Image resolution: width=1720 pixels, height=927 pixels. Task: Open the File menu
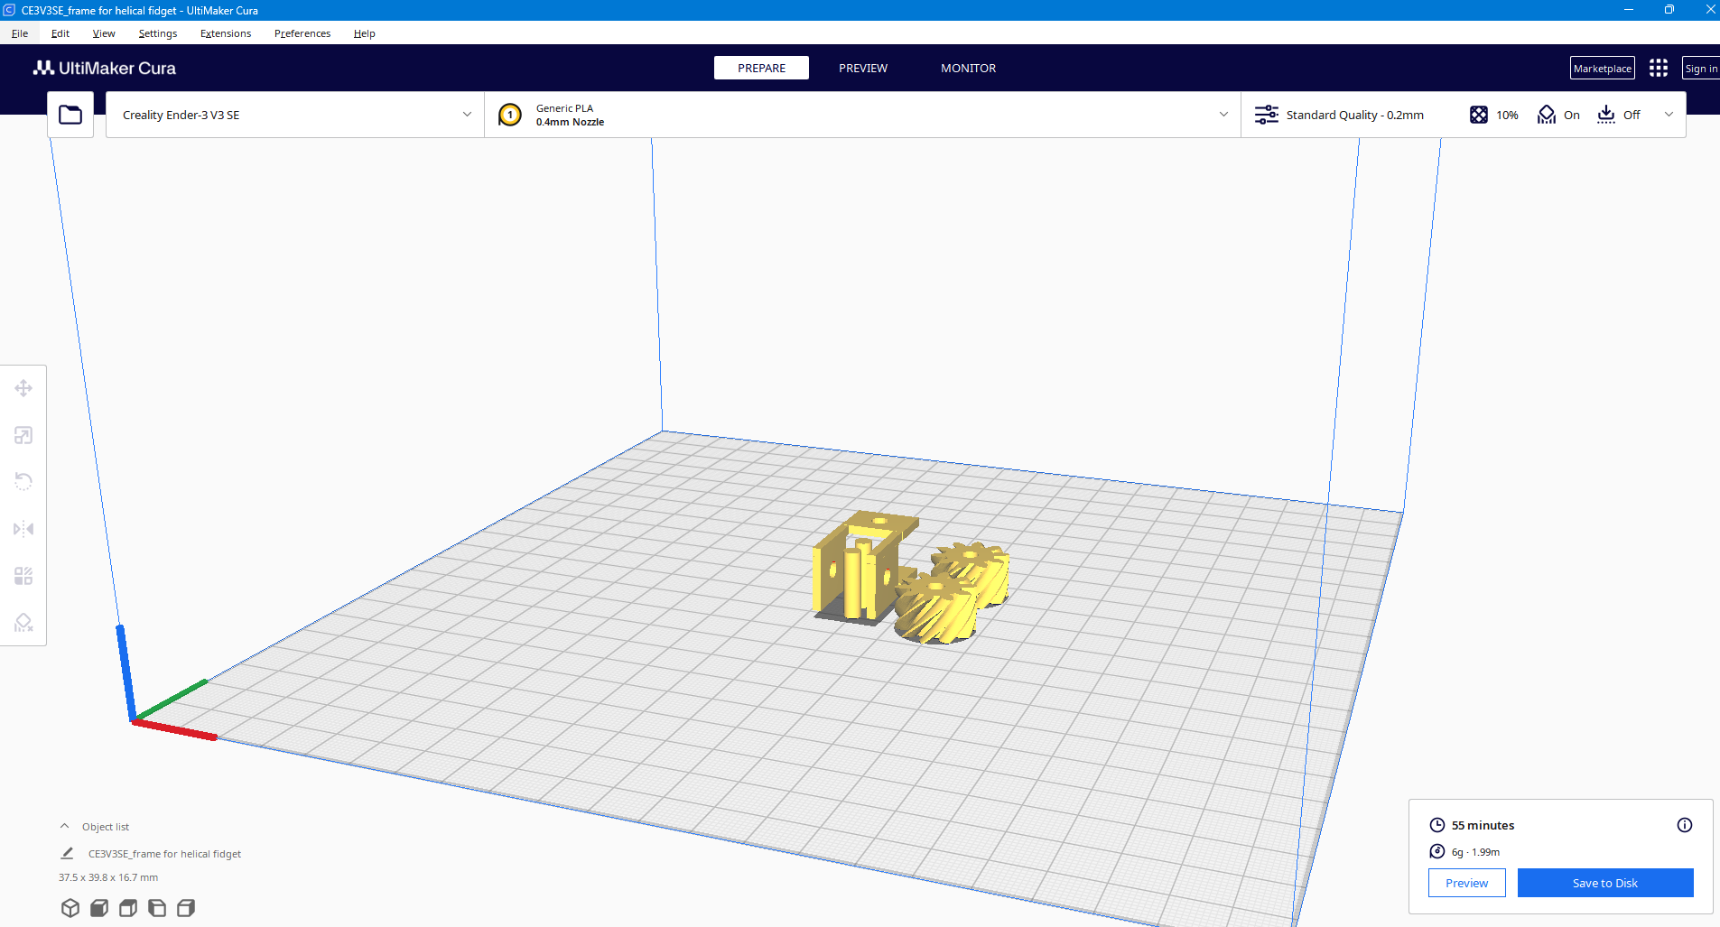[20, 33]
